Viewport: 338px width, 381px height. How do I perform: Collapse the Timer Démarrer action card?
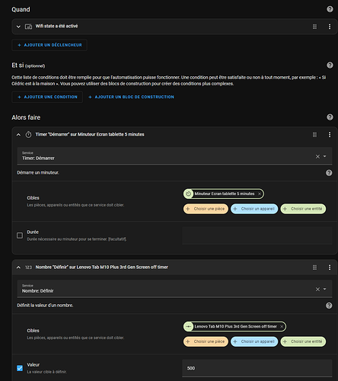pos(18,135)
